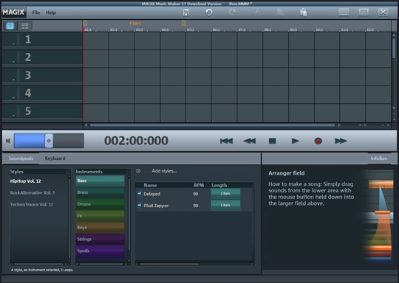
Task: Switch to the Keyboard tab
Action: (55, 158)
